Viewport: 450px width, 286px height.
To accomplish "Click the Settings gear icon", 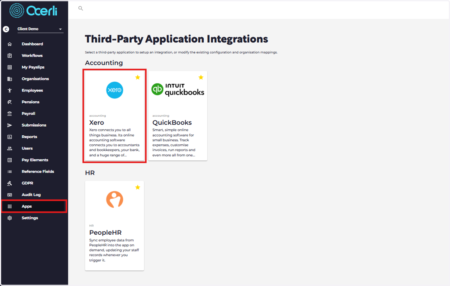I will [10, 218].
